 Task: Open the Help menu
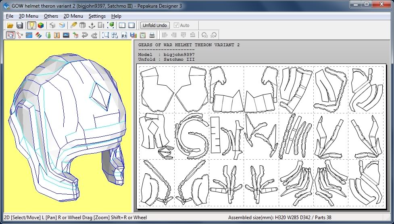[x=116, y=16]
